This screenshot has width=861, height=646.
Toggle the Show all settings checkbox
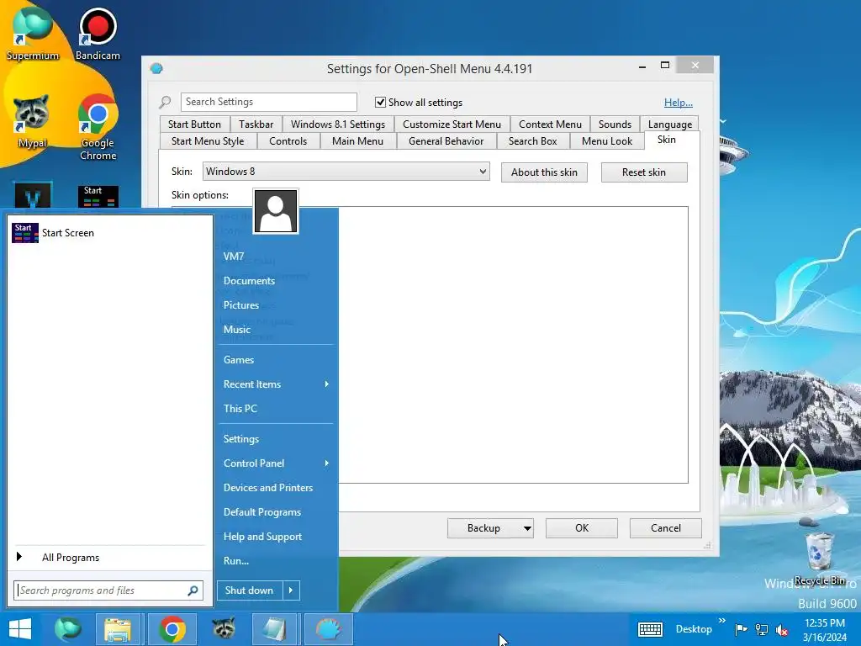click(x=380, y=102)
